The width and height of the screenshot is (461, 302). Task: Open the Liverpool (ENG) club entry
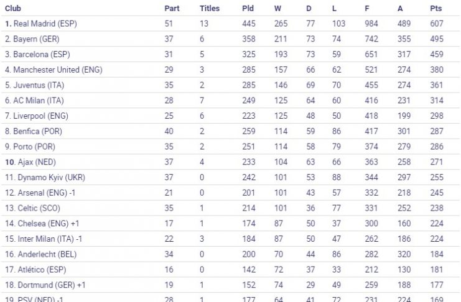(x=37, y=116)
